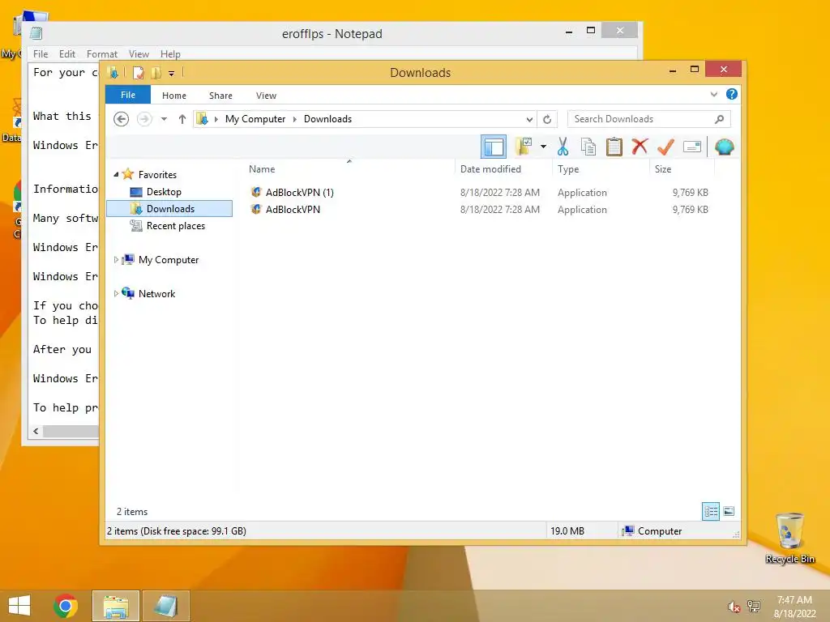
Task: Open the File tab in Downloads window
Action: click(x=128, y=95)
